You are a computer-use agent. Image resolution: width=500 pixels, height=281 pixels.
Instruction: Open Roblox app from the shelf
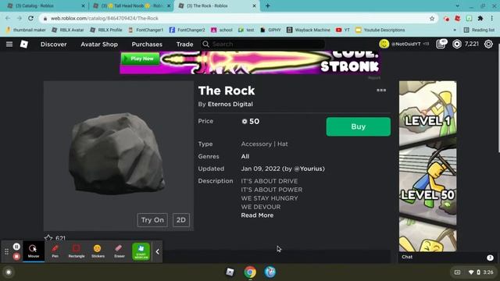click(x=230, y=272)
